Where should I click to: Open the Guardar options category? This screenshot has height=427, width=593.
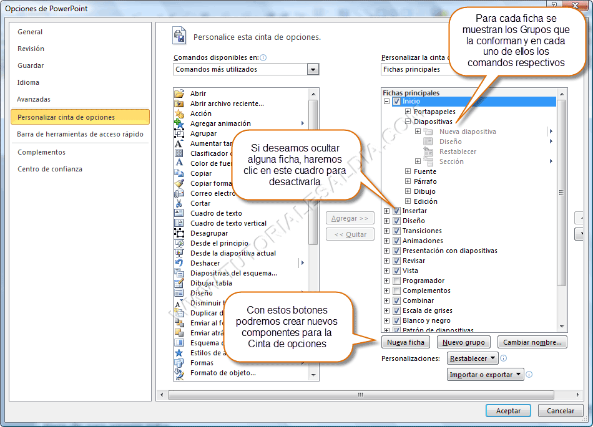(x=31, y=65)
